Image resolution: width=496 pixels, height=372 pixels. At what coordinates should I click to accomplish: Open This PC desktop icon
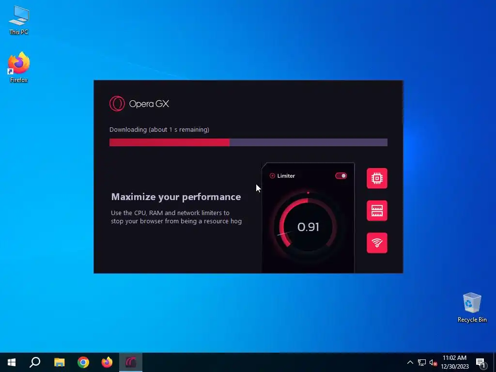(x=19, y=20)
